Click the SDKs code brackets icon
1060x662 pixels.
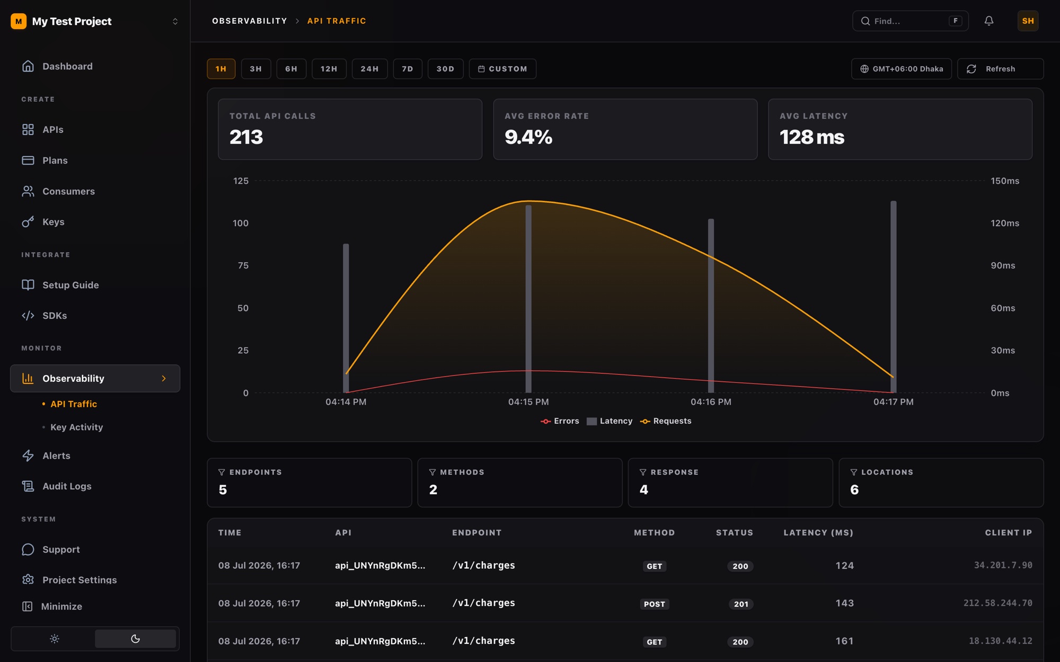[28, 316]
